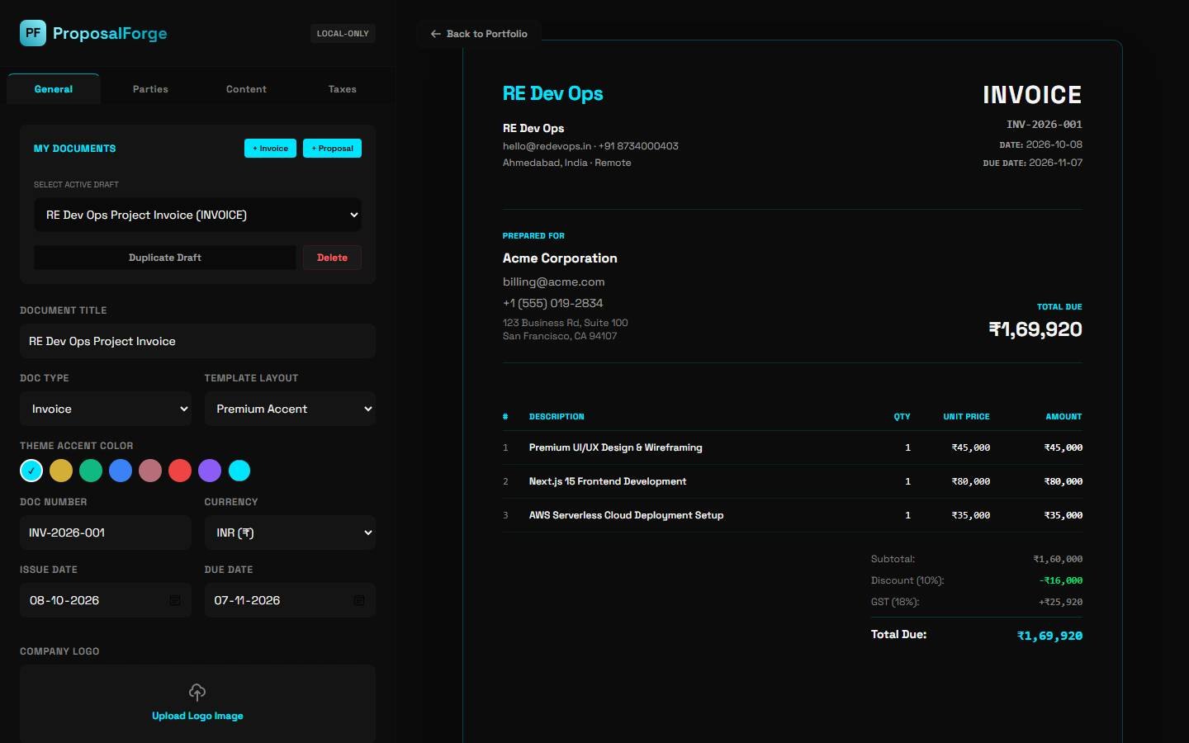Click the Acme Corporation client name
Image resolution: width=1189 pixels, height=743 pixels.
tap(560, 258)
